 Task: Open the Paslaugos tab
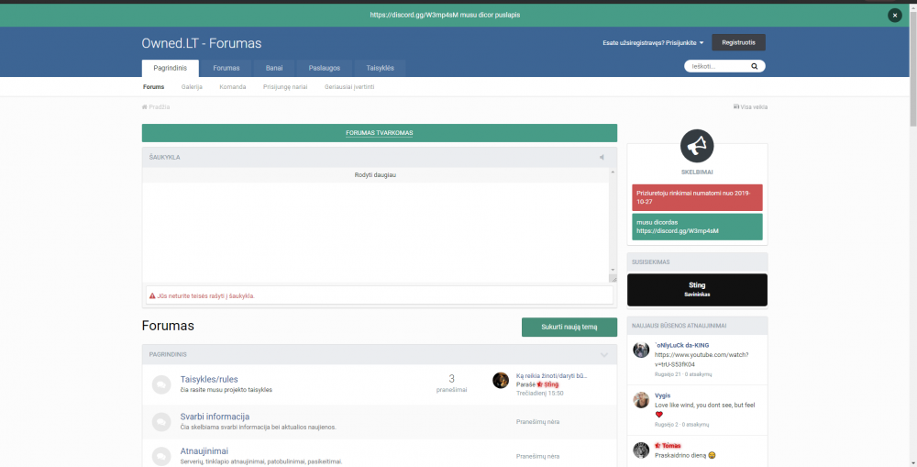click(325, 68)
